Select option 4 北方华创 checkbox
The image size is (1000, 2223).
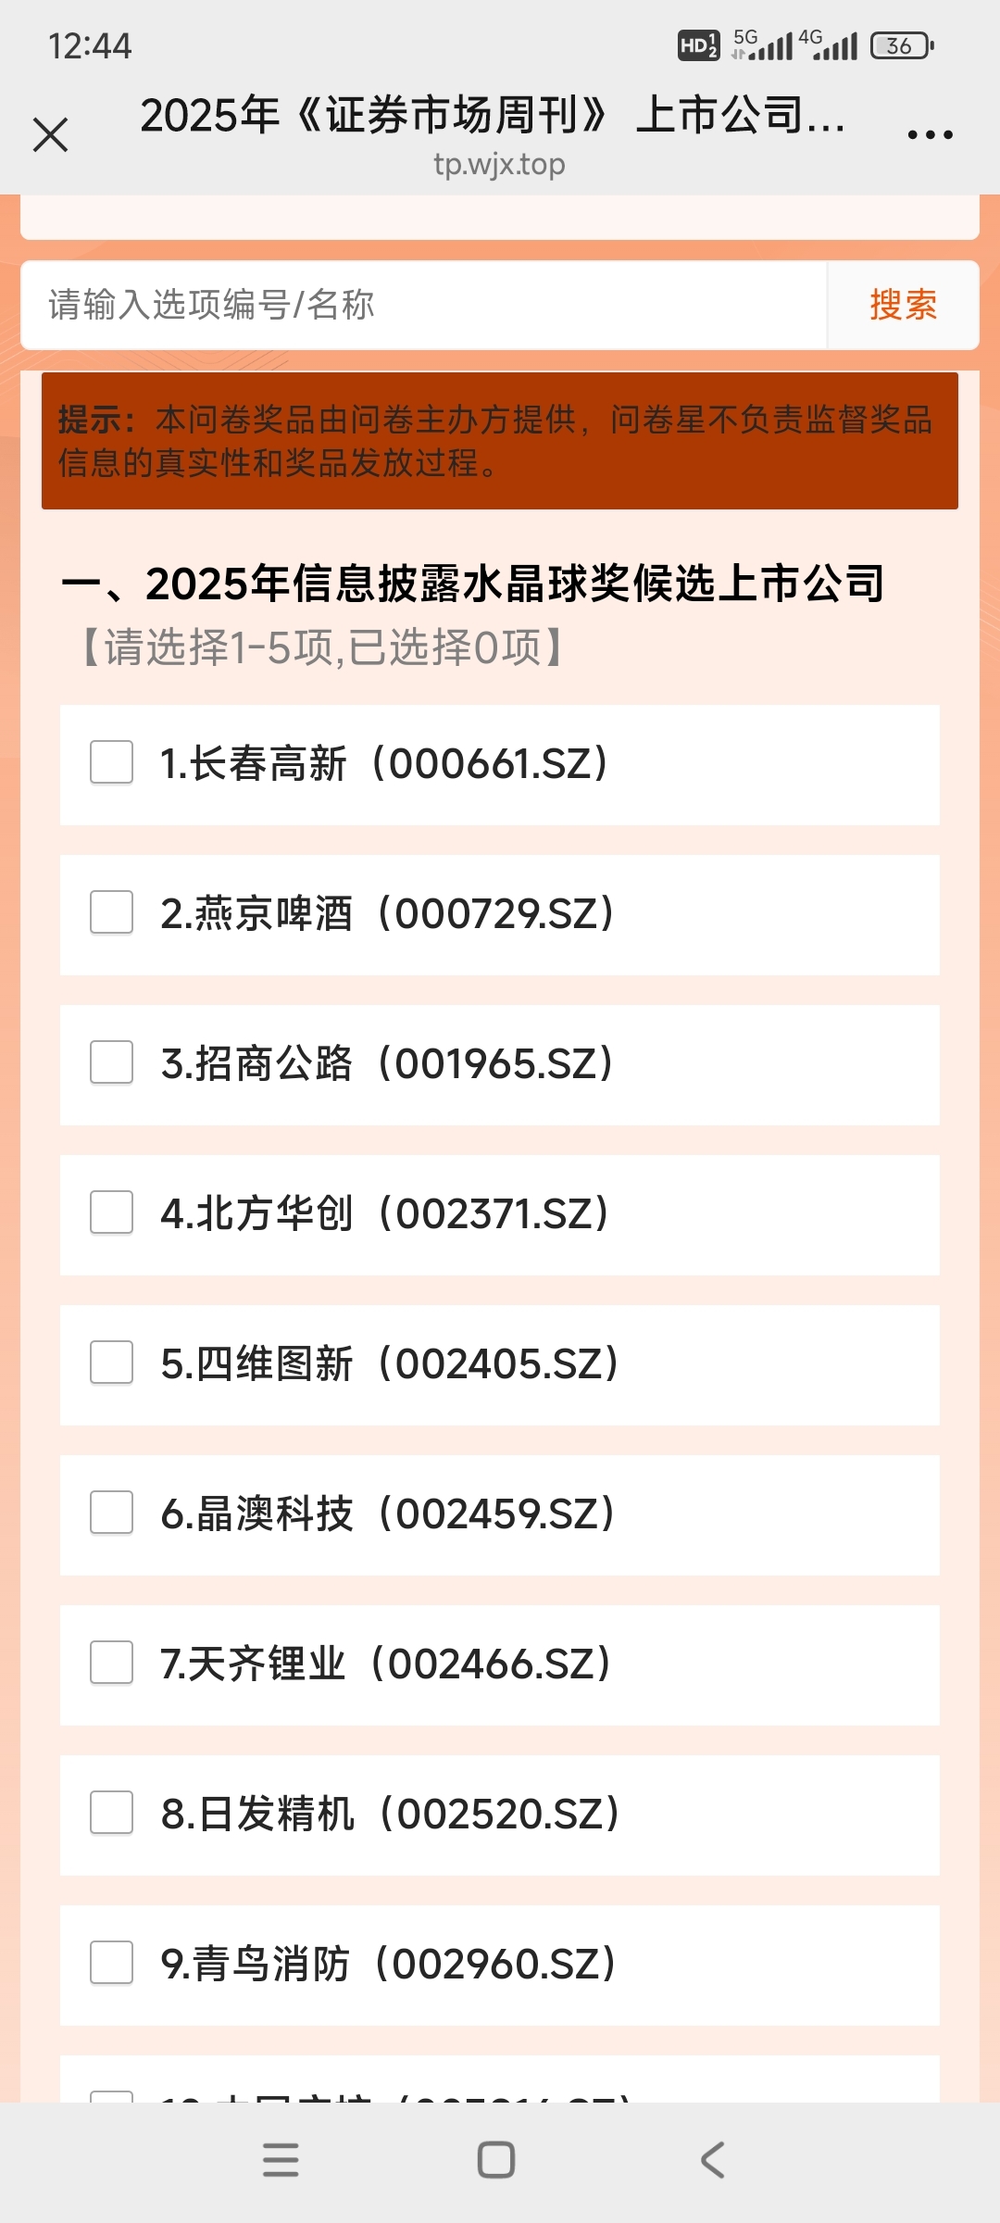point(111,1212)
